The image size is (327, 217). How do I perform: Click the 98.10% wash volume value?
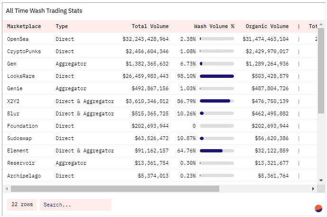(187, 76)
